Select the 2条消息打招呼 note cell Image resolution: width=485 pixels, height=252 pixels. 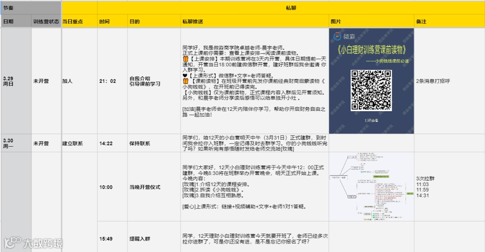[449, 81]
